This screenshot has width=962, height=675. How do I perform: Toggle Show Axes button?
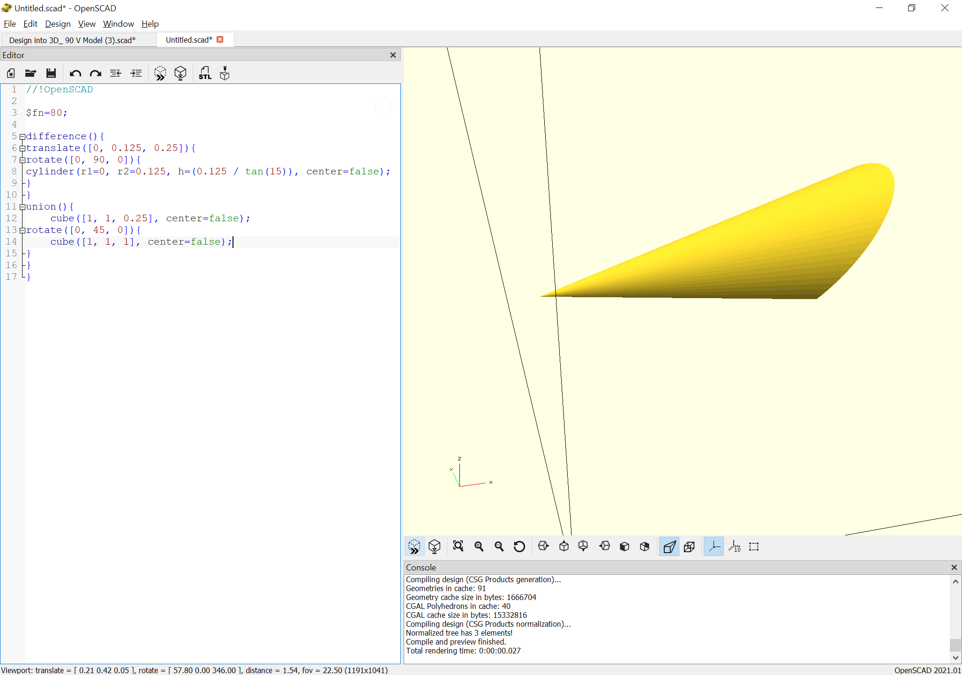pos(714,546)
